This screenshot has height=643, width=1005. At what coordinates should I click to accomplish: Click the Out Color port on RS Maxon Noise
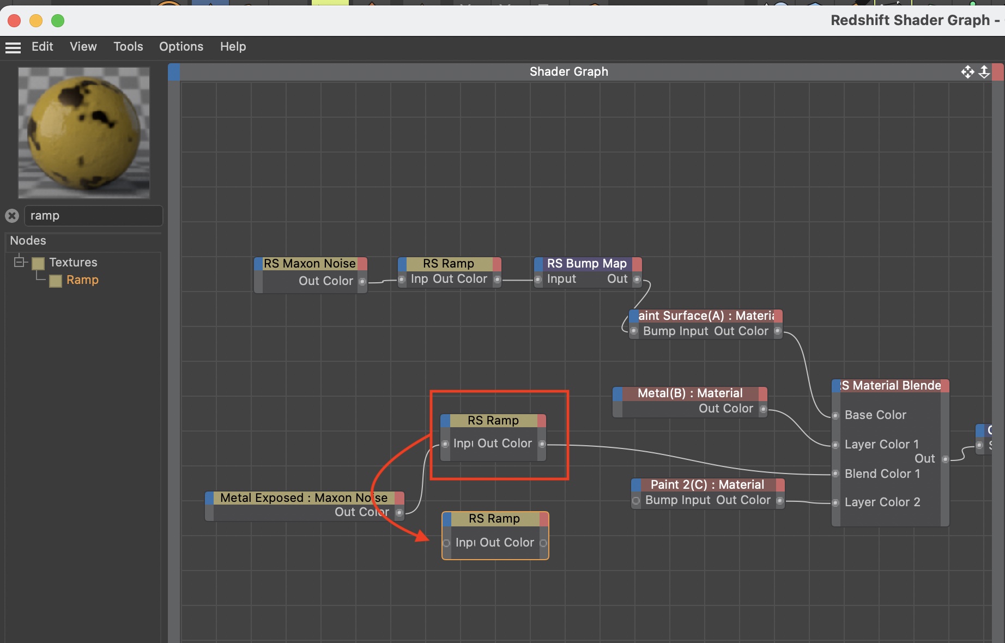362,282
